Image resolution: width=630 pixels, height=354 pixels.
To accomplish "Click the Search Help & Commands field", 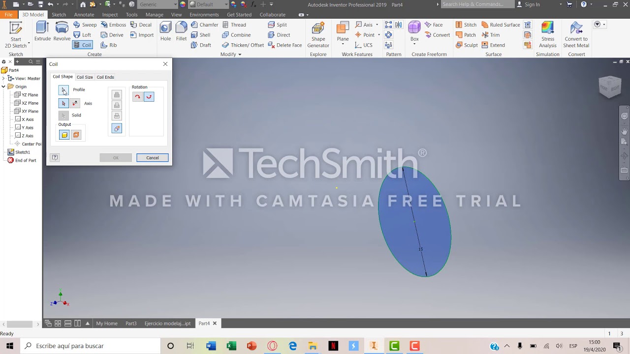I will [x=477, y=4].
